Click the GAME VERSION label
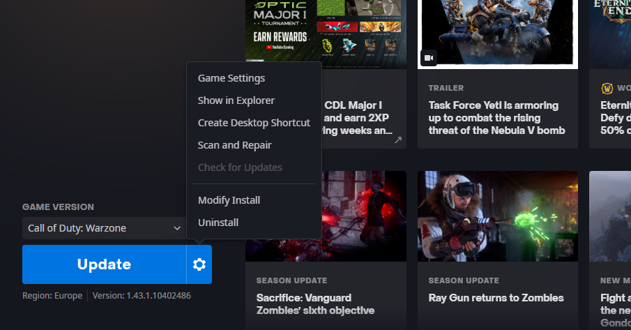Viewport: 631px width, 330px height. pyautogui.click(x=59, y=207)
